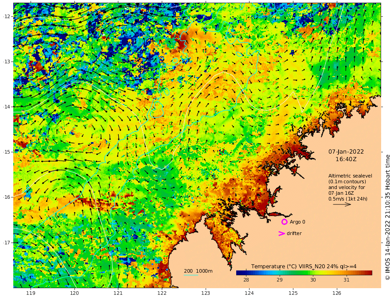Click the 31 tick on temperature scale
Image resolution: width=390 pixels, height=301 pixels.
[x=346, y=280]
